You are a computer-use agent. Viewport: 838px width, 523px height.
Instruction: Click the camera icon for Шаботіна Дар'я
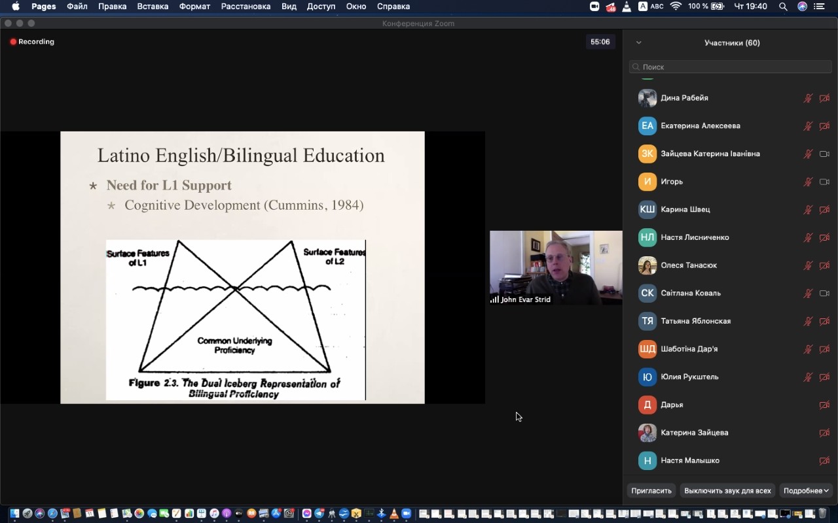tap(824, 349)
